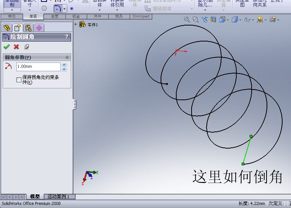Open Hide/Show Items dropdown arrow

pos(253,20)
